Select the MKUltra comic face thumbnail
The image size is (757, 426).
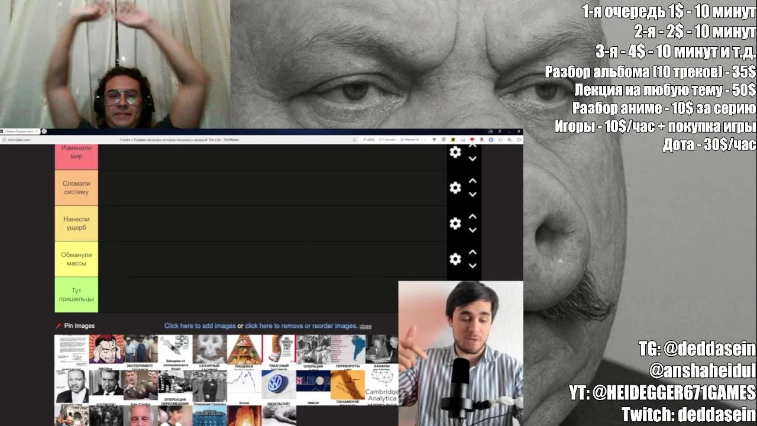coord(106,351)
